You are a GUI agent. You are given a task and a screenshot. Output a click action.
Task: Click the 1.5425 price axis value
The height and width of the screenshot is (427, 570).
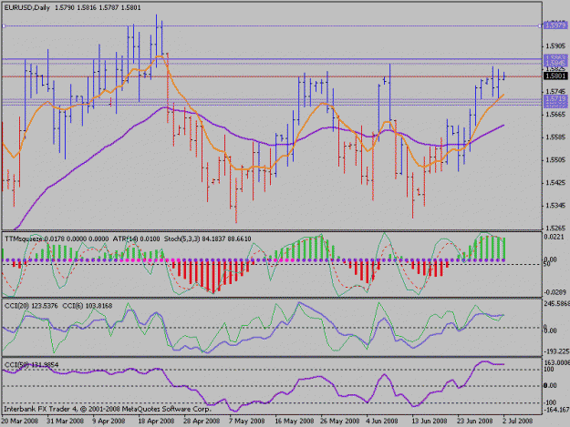click(555, 182)
